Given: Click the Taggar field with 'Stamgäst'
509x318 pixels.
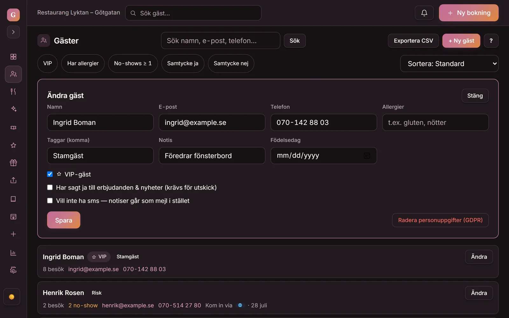Looking at the screenshot, I should click(x=100, y=156).
